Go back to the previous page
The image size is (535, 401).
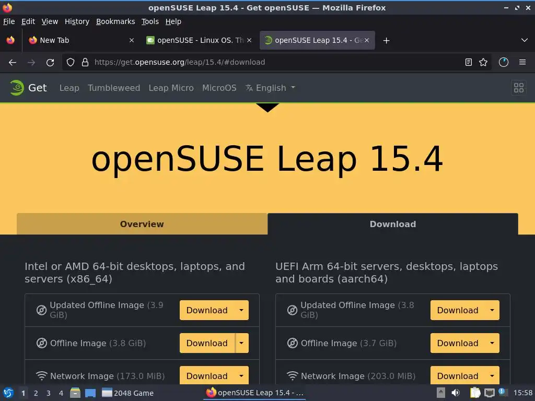[13, 63]
